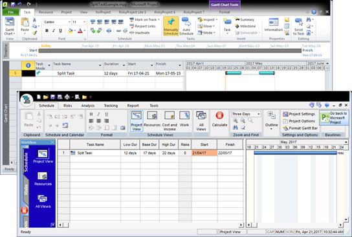Viewport: 352px width, 237px height.
Task: Open the Gantt Chart view button in Microsoft Project
Action: pos(10,27)
